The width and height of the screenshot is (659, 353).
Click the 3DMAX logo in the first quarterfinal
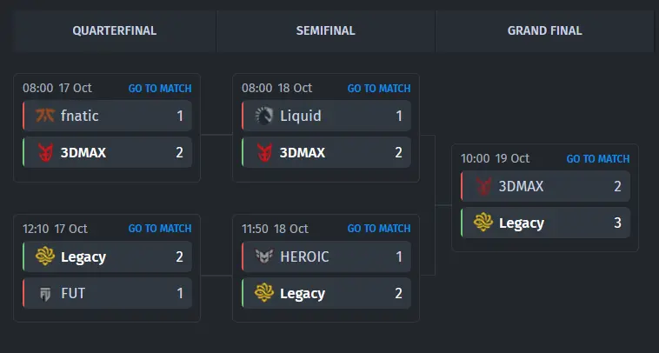click(x=44, y=153)
